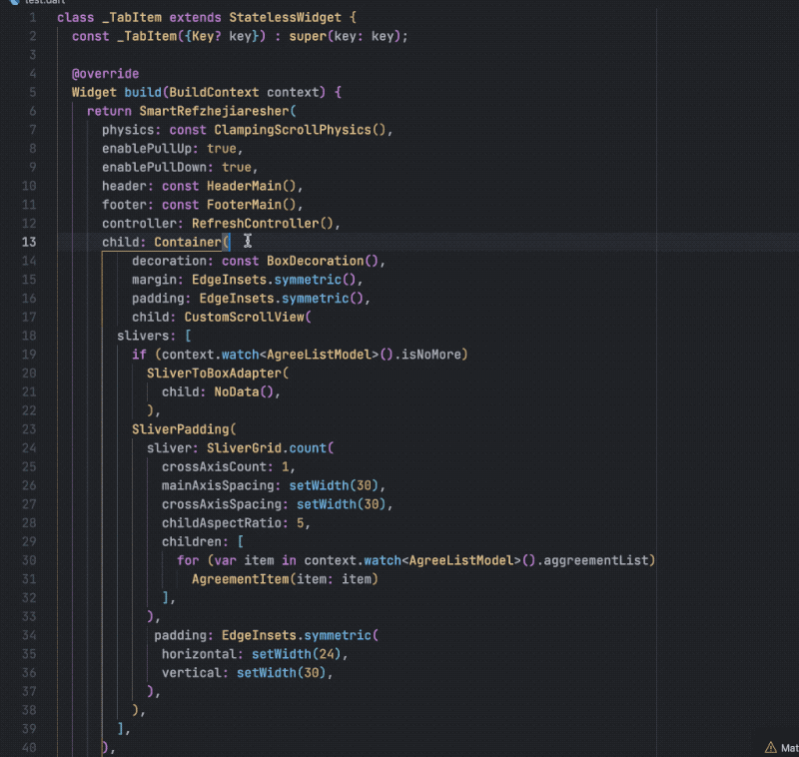Image resolution: width=799 pixels, height=757 pixels.
Task: Click line number 24 in the gutter
Action: (x=29, y=447)
